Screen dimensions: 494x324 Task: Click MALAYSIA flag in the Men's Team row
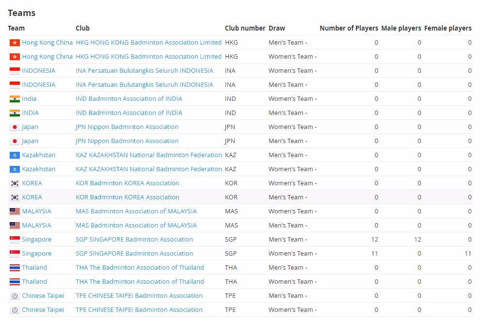click(15, 226)
